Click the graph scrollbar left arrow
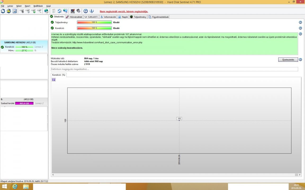Viewport: 305px width, 190px height. [x=53, y=175]
